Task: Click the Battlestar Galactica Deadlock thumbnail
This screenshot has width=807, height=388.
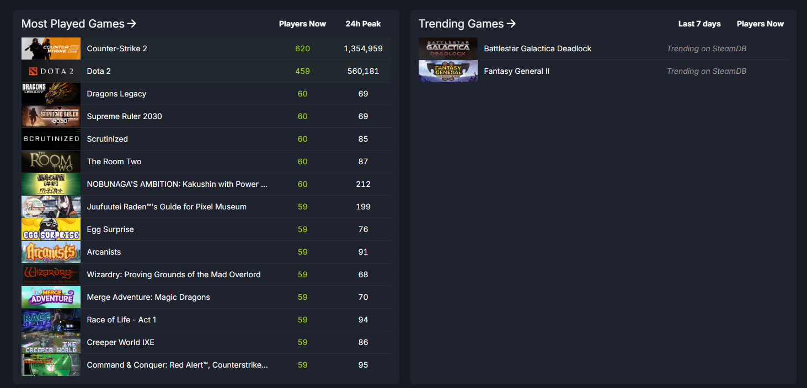Action: (448, 48)
